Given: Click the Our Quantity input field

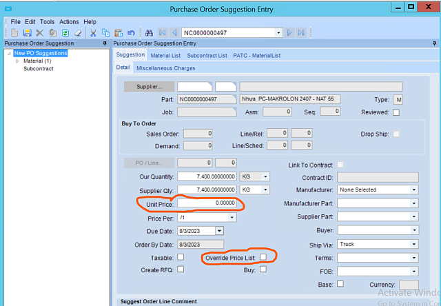Looking at the screenshot, I should click(x=207, y=176).
